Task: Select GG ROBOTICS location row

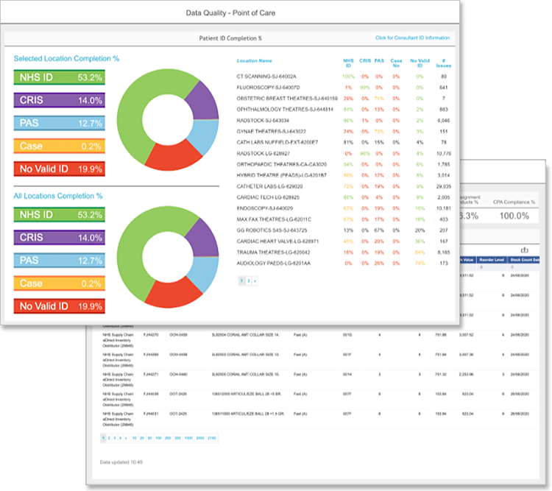Action: [x=344, y=230]
